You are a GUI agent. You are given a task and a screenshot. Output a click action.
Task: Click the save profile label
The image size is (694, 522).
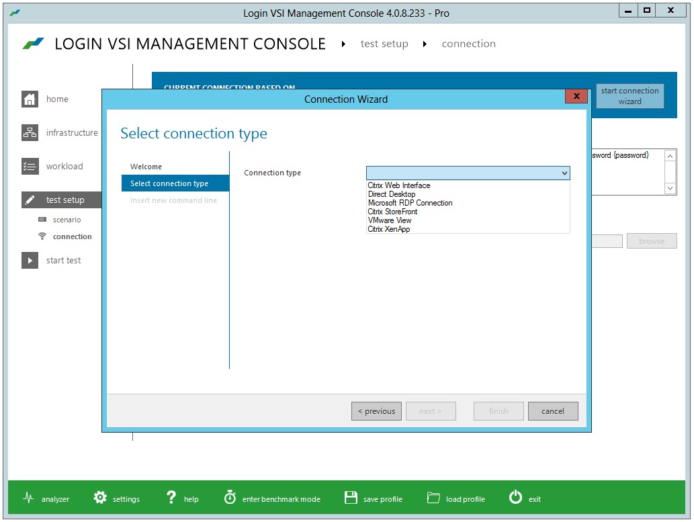point(383,499)
